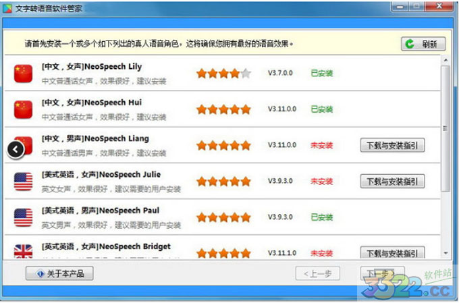Image resolution: width=459 pixels, height=303 pixels.
Task: Click the vertical scrollbar thumb
Action: pos(446,128)
